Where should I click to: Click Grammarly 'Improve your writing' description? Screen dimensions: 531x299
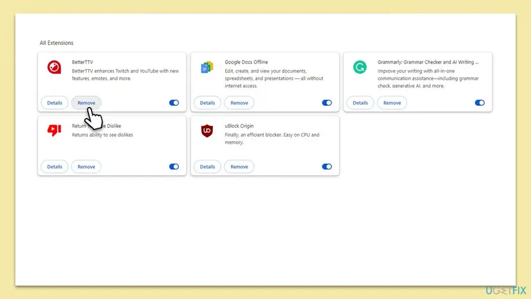(x=428, y=78)
